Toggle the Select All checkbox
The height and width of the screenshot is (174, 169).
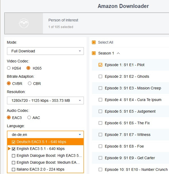[x=94, y=42]
